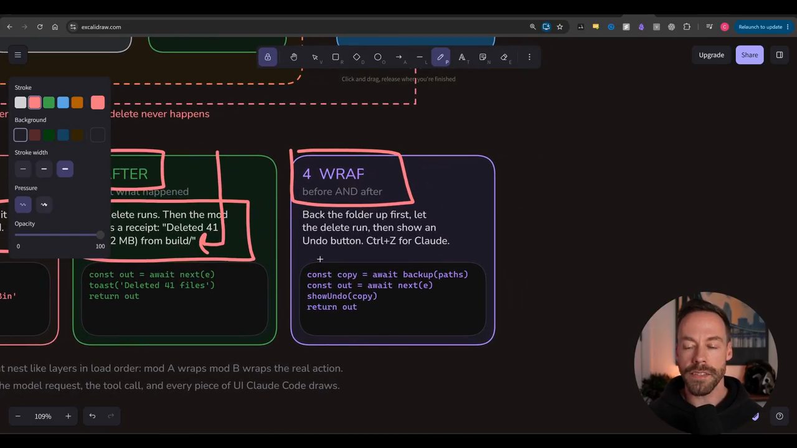Choose the green stroke color
This screenshot has height=448, width=797.
click(49, 103)
